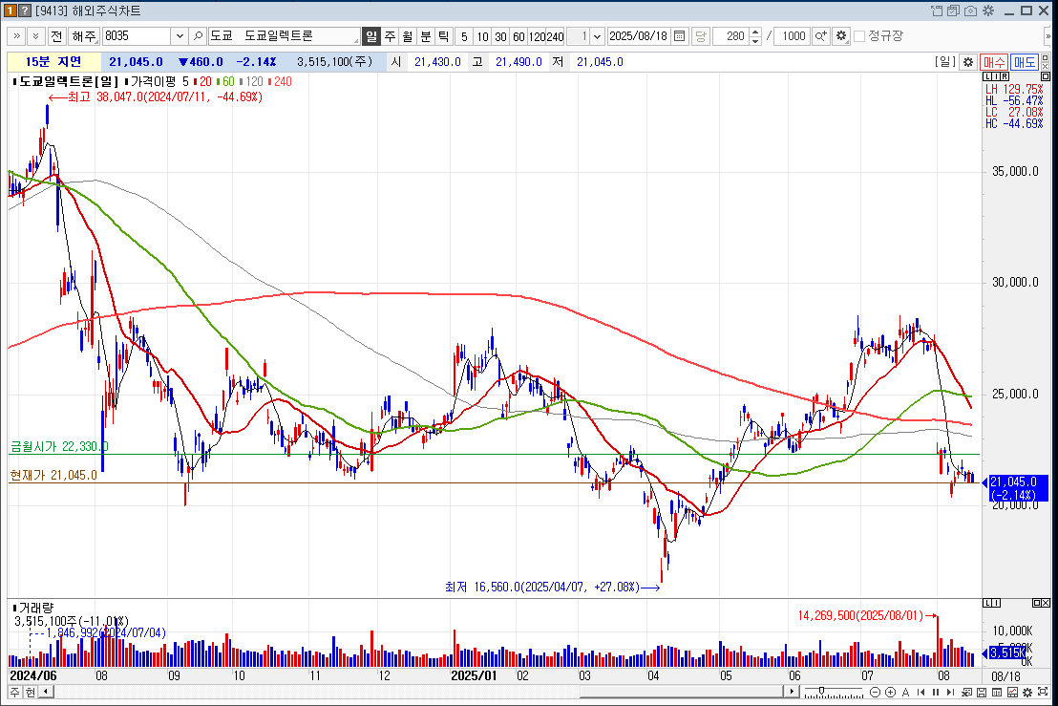Click the title bar gear settings icon
Viewport: 1058px width, 706px height.
click(x=988, y=11)
